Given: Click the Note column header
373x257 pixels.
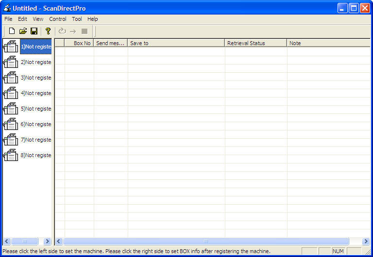Looking at the screenshot, I should pos(328,43).
